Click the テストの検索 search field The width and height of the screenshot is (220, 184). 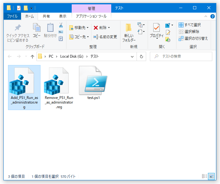181,56
